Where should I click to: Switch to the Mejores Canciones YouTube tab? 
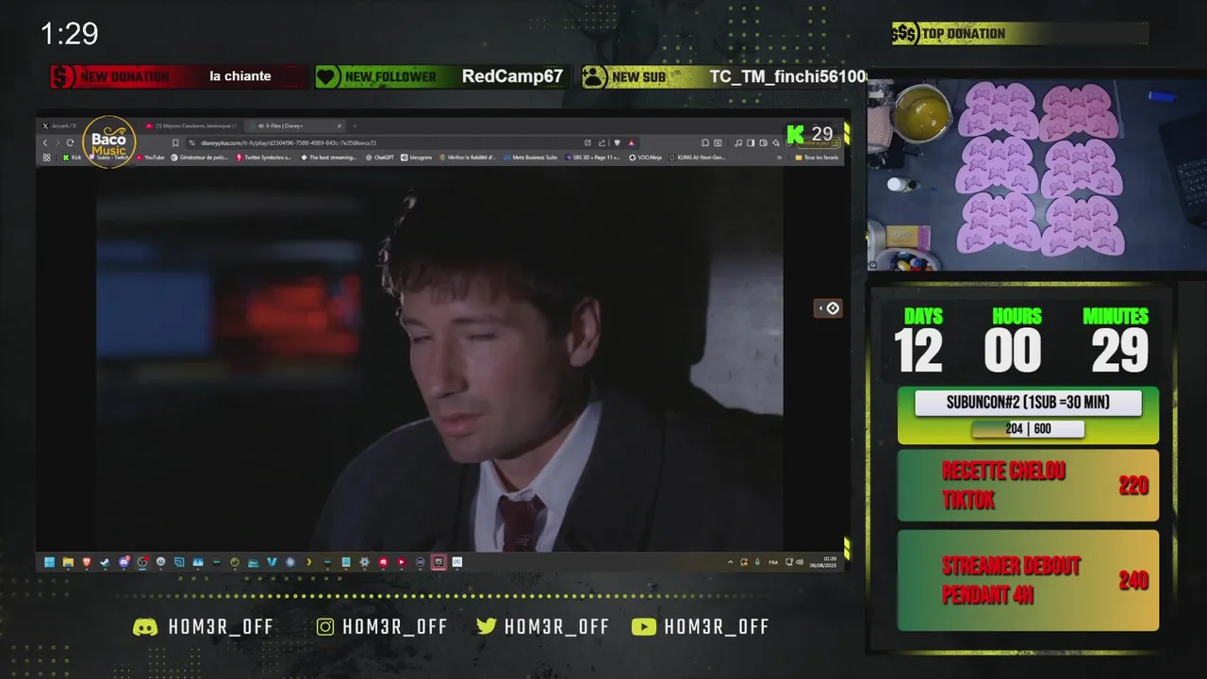(x=193, y=125)
